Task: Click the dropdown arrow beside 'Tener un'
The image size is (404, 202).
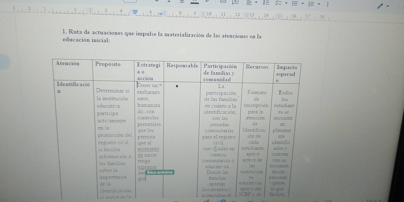Action: (161, 85)
